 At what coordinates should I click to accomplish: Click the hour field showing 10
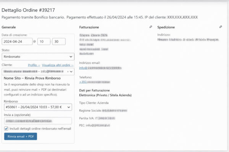[x=44, y=42]
